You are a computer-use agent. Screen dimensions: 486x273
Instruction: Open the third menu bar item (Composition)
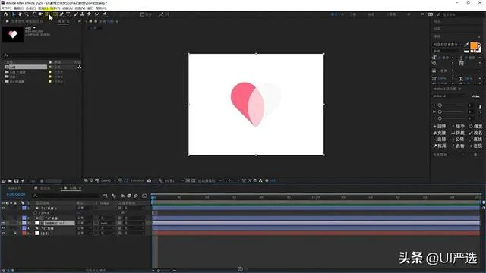pyautogui.click(x=30, y=8)
